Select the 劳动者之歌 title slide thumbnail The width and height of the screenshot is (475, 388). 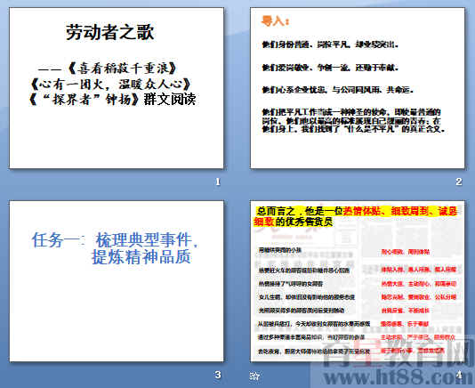pos(117,88)
